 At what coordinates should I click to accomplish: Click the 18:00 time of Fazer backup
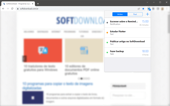[x=145, y=51]
